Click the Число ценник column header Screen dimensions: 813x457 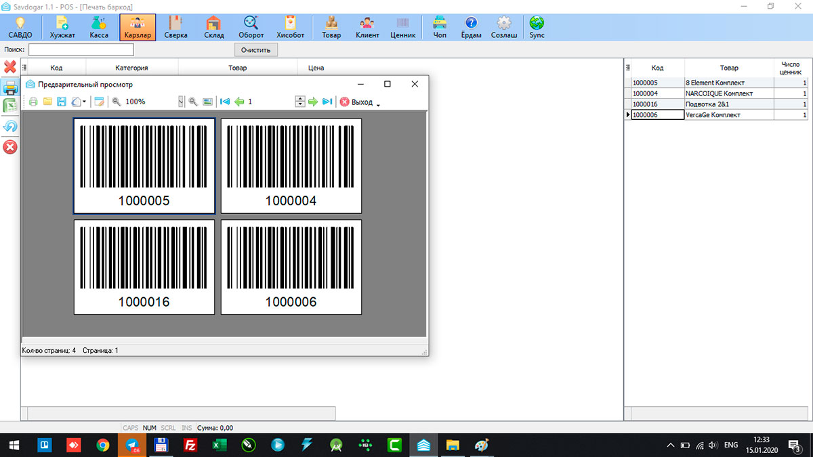[791, 68]
